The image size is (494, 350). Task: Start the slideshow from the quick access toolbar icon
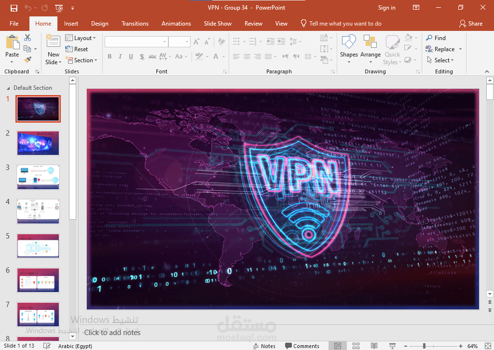click(x=59, y=8)
